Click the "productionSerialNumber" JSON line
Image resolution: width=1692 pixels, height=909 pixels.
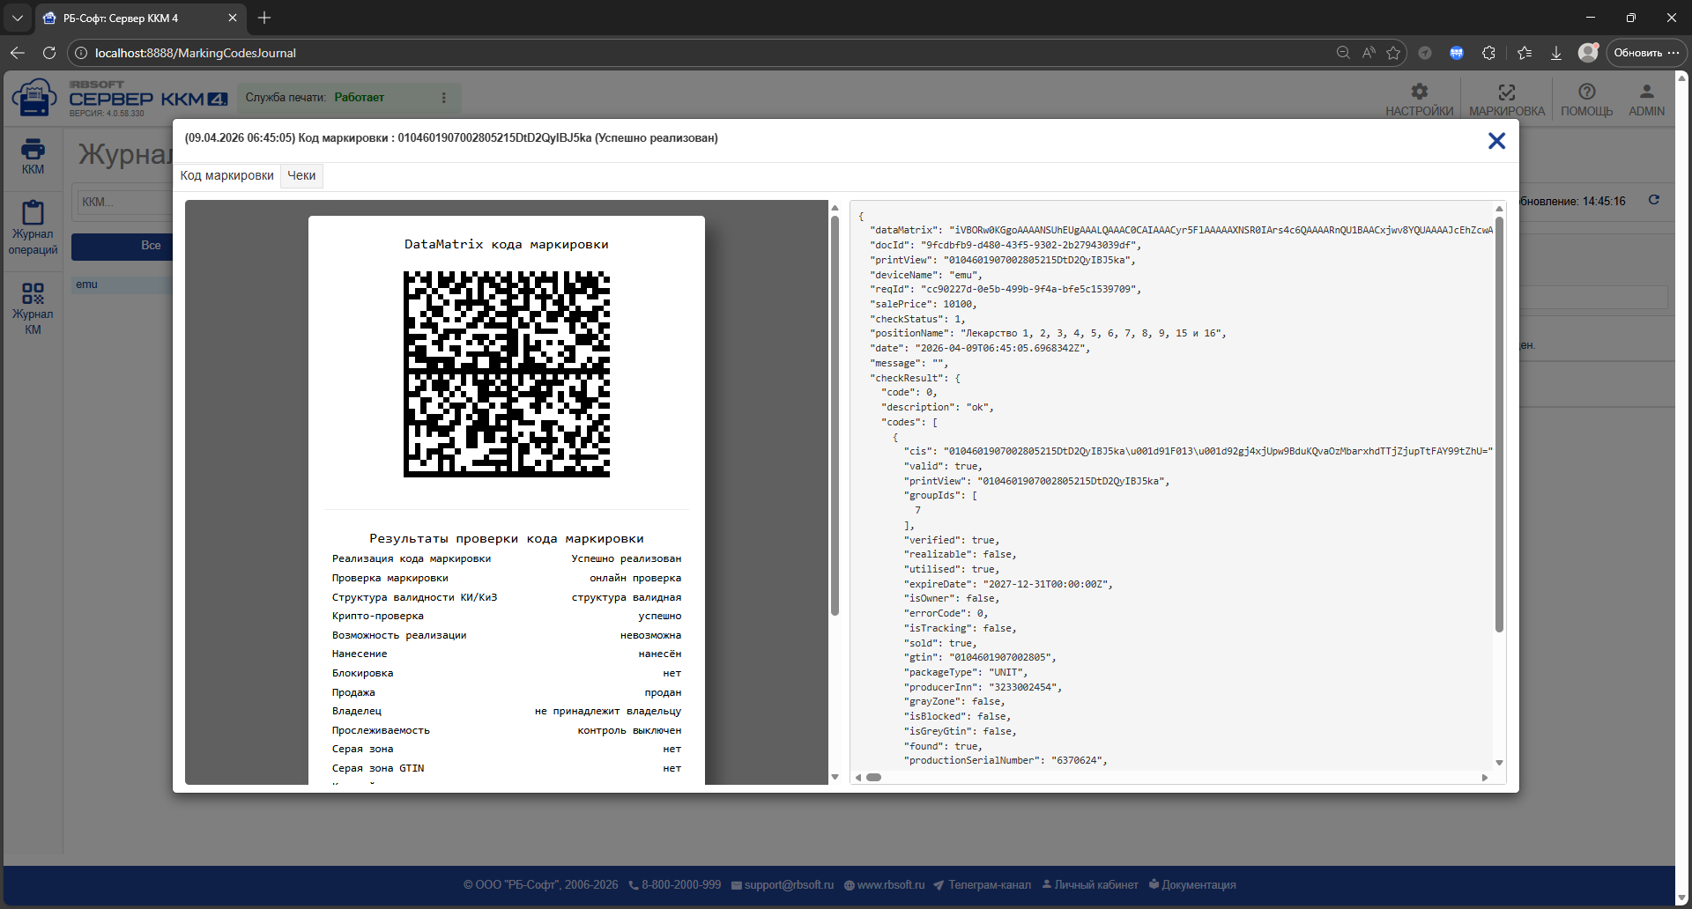(x=1006, y=760)
